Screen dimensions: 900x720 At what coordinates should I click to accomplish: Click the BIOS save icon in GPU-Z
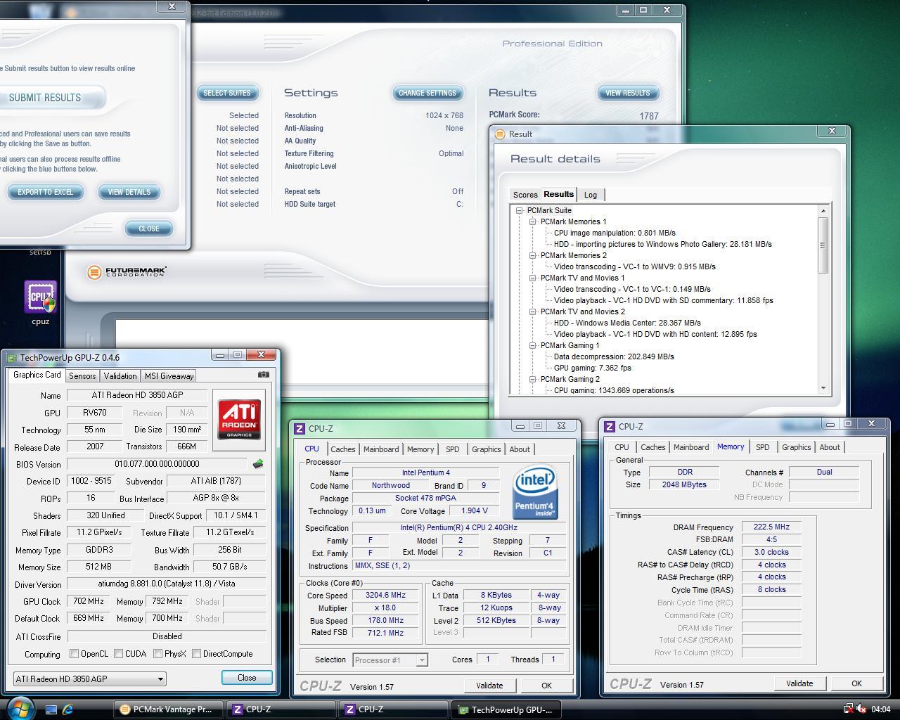(x=258, y=463)
